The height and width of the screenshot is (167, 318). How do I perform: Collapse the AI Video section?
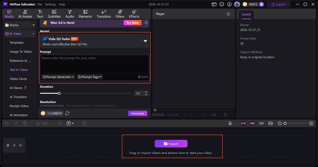pyautogui.click(x=20, y=34)
